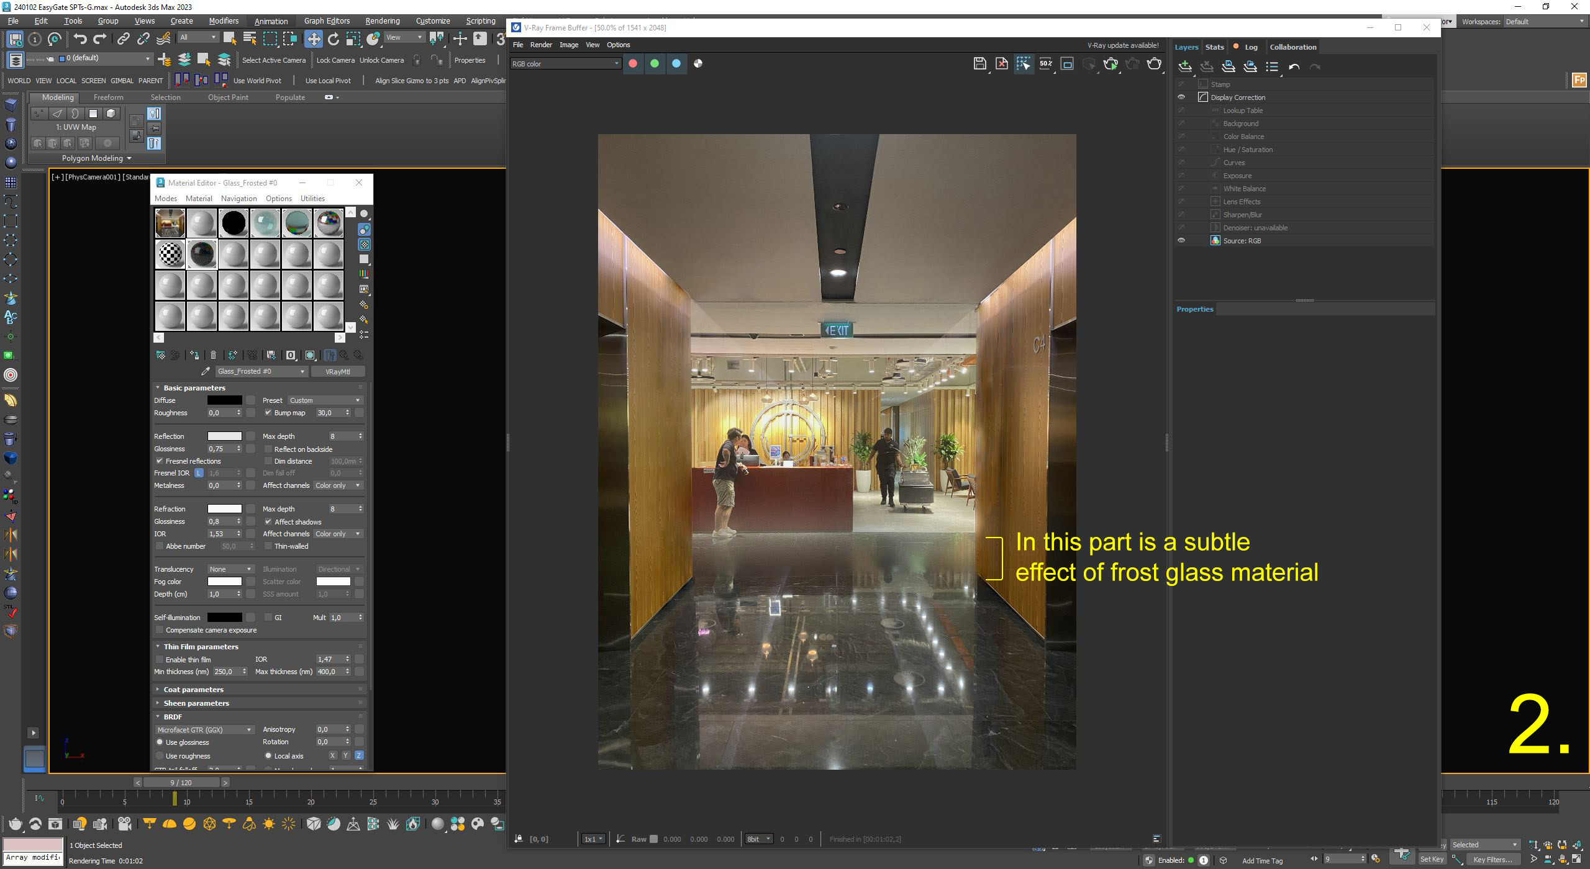This screenshot has height=869, width=1590.
Task: Open Translucency None dropdown
Action: [230, 569]
